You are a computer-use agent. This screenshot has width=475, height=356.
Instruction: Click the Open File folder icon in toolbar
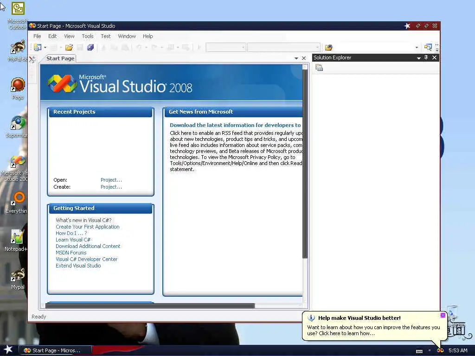coord(69,47)
